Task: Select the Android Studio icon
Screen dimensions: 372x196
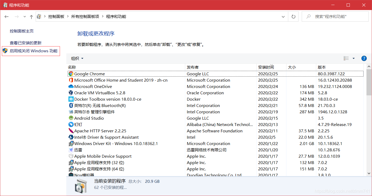Action: 71,118
